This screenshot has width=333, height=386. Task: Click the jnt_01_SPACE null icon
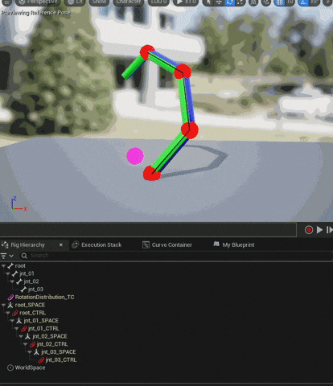click(x=19, y=321)
